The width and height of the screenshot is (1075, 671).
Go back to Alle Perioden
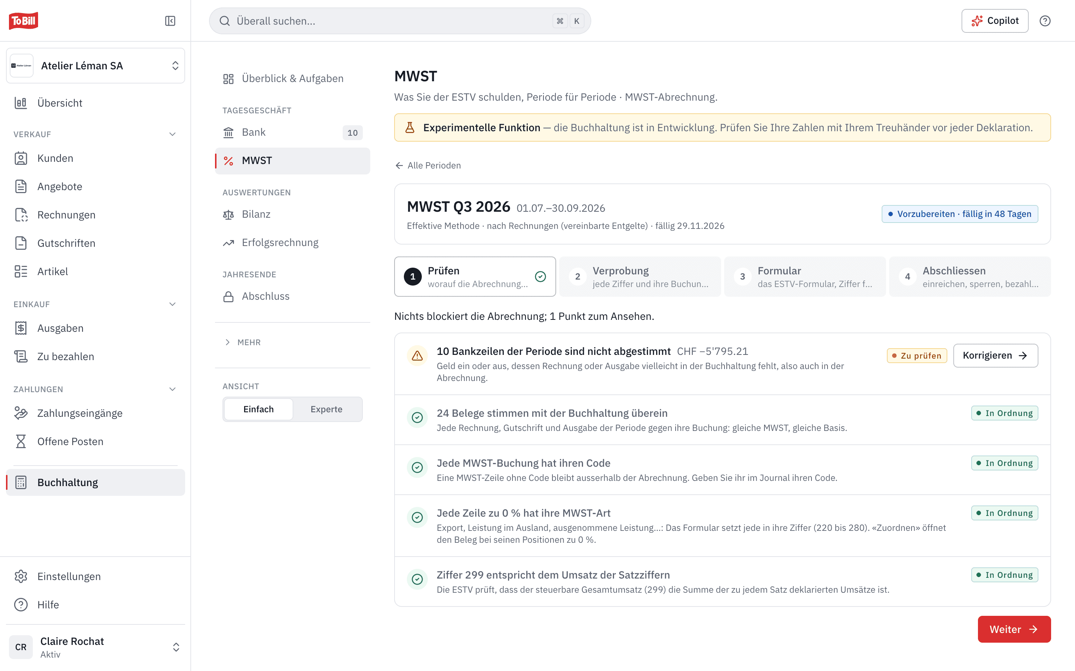click(x=428, y=166)
